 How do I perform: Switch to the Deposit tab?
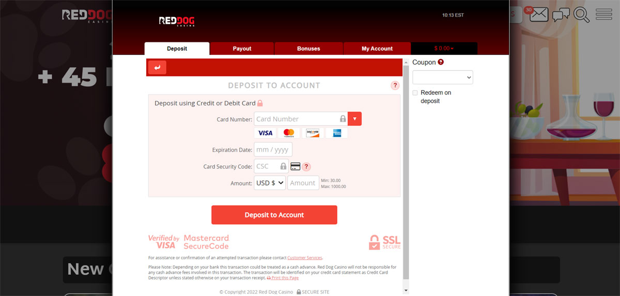click(x=177, y=49)
